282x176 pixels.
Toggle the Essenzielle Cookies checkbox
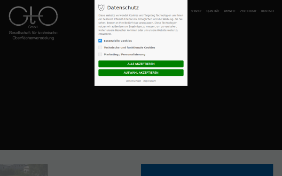[100, 41]
